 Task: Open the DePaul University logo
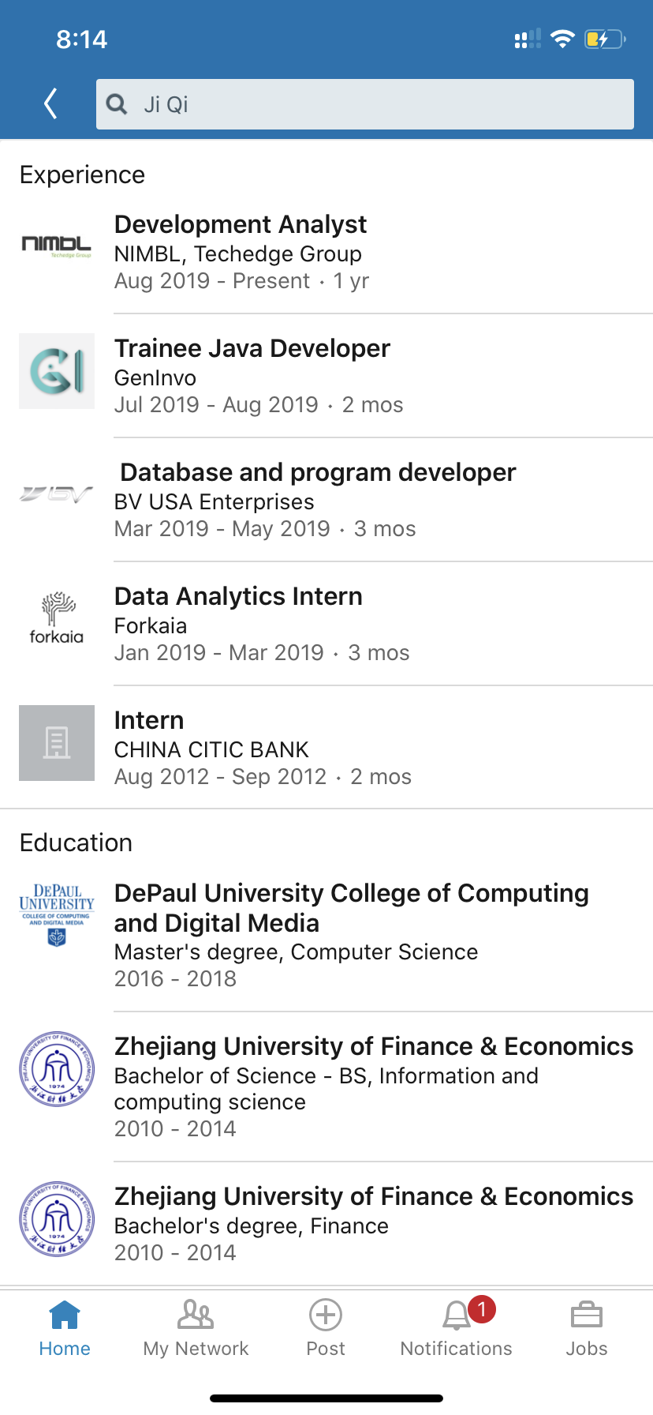[57, 914]
